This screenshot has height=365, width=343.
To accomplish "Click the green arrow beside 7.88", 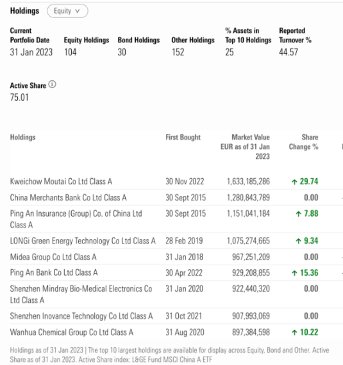I will [x=298, y=214].
